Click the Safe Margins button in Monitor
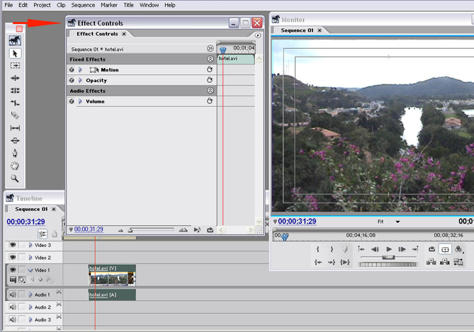The image size is (474, 332). coord(445,249)
